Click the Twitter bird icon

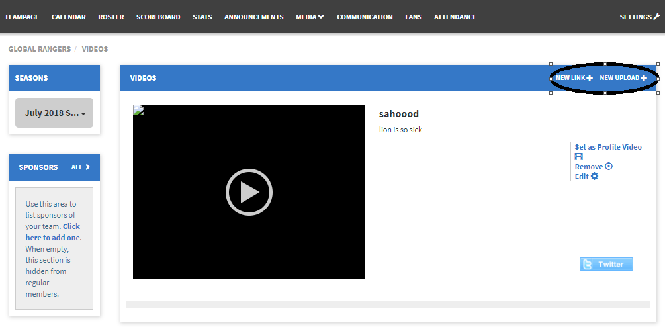pyautogui.click(x=587, y=264)
